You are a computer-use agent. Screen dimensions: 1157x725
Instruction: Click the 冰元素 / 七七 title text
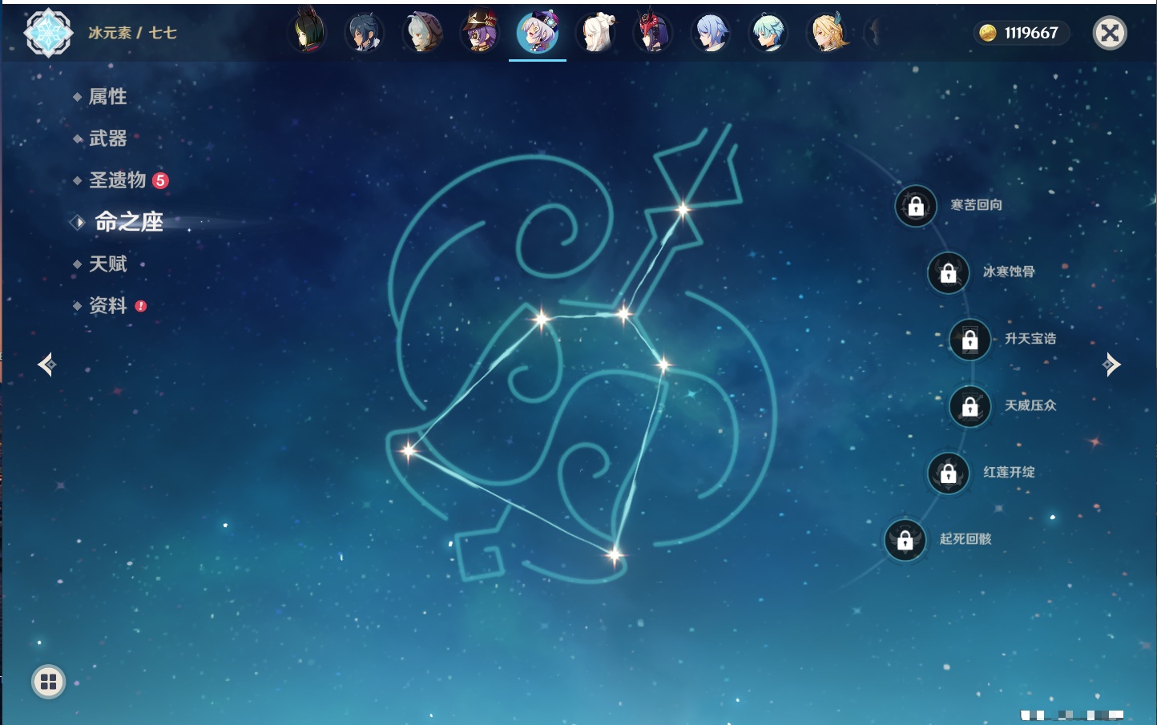(x=132, y=33)
